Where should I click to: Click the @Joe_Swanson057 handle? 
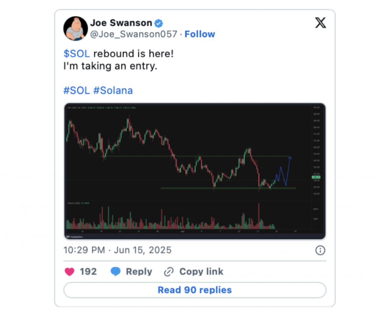click(x=134, y=34)
